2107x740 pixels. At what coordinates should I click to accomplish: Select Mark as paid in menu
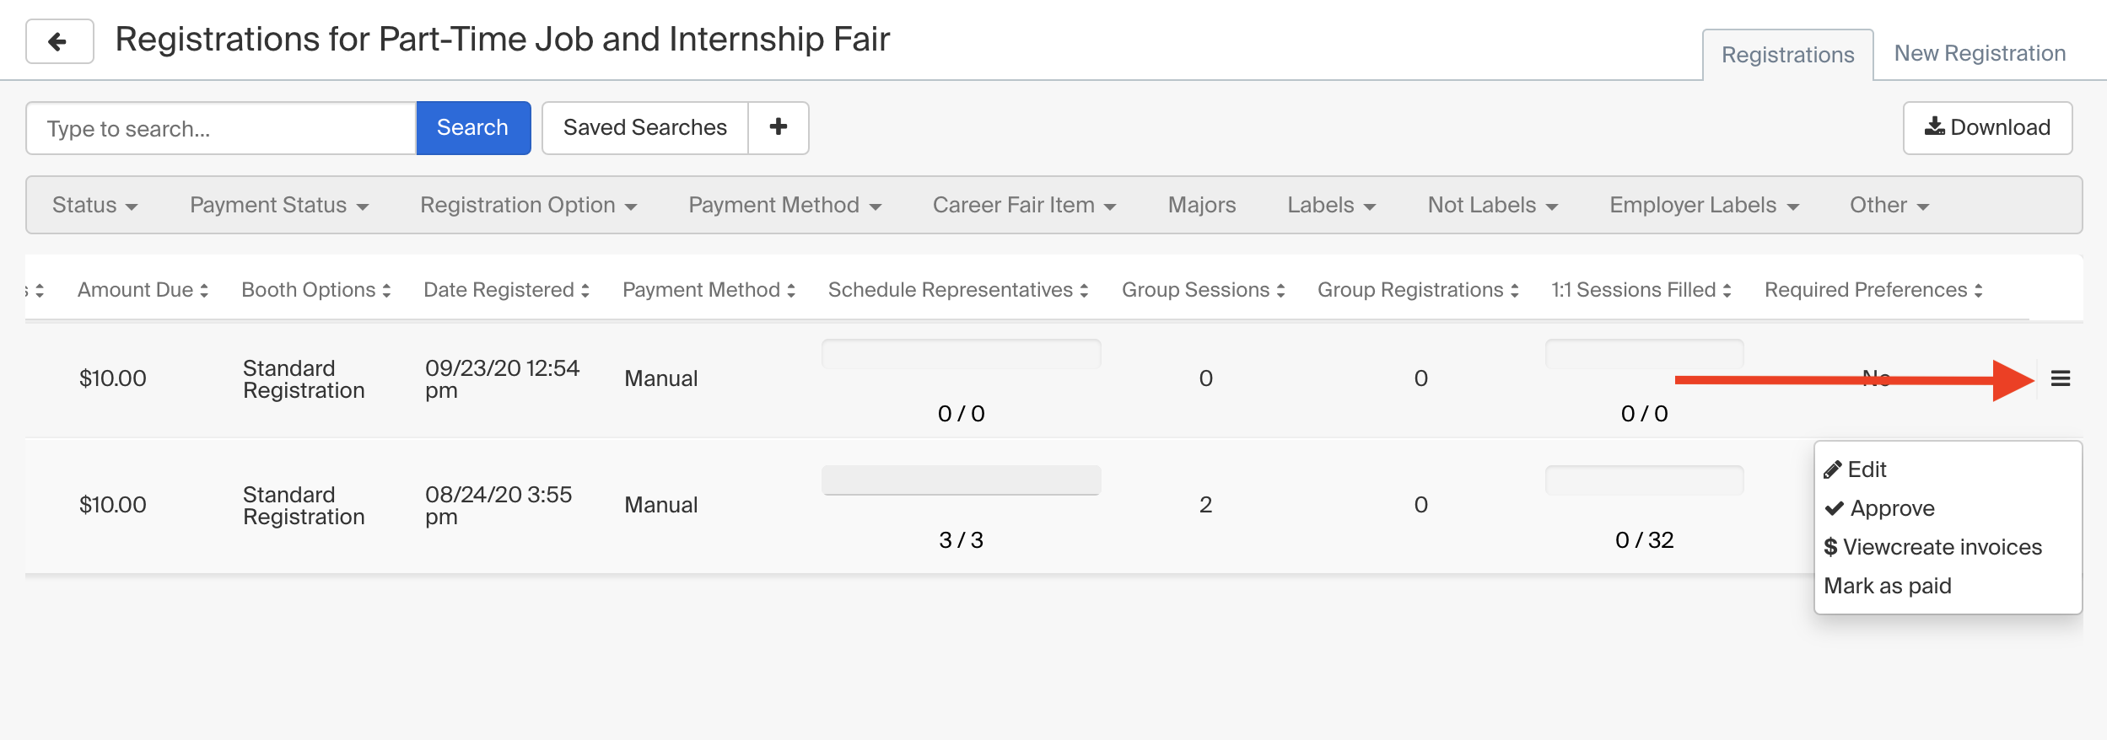point(1887,586)
